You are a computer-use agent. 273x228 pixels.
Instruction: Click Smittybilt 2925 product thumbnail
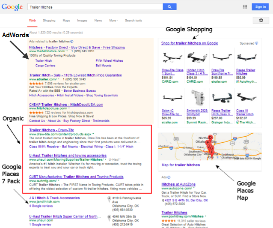point(197,97)
